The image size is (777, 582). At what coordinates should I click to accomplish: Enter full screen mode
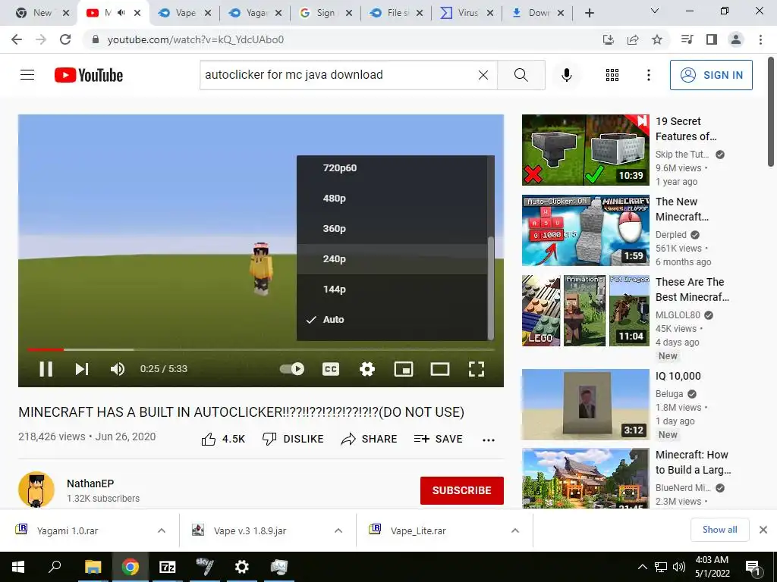(477, 369)
